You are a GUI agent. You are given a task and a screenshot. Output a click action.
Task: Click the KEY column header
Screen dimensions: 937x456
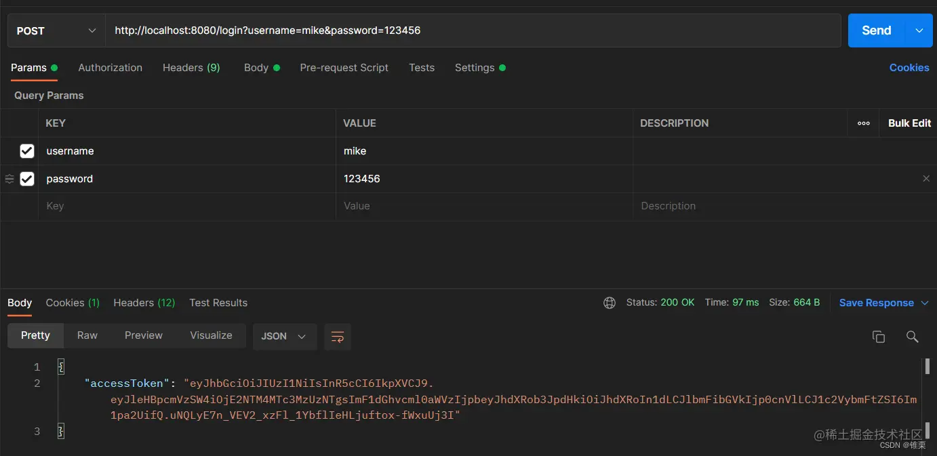(x=56, y=123)
